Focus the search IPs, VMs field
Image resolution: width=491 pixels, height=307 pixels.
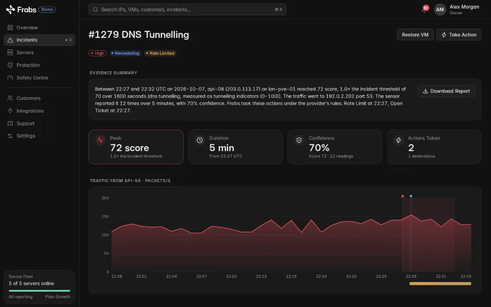(x=187, y=10)
